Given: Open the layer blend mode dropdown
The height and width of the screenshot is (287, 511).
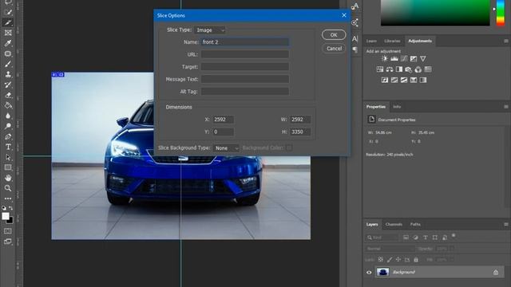Looking at the screenshot, I should pyautogui.click(x=390, y=249).
